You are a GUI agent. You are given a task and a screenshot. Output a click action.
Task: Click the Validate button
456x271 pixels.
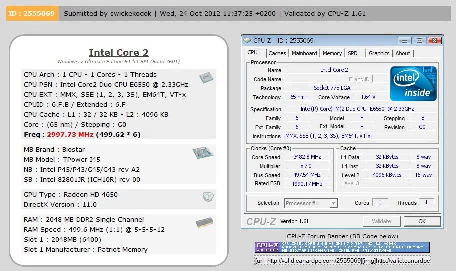click(x=381, y=221)
